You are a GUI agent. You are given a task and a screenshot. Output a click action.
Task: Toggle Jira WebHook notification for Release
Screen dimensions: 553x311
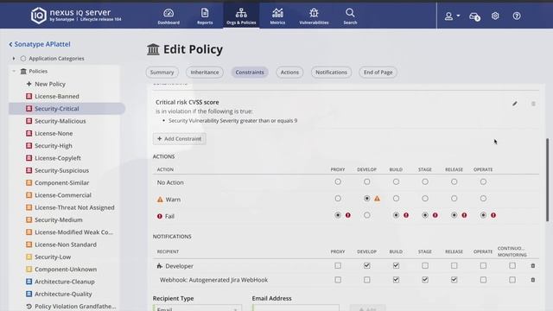click(x=454, y=280)
